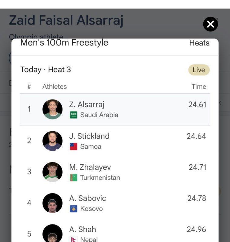The width and height of the screenshot is (230, 242).
Task: Tap the Samoa flag icon
Action: tap(74, 146)
